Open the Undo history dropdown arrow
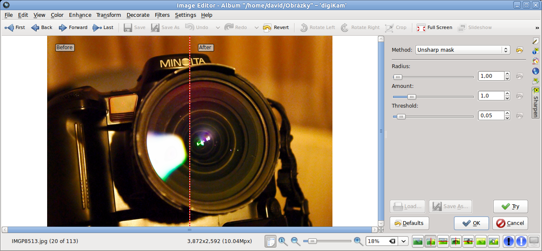The image size is (542, 251). point(218,27)
